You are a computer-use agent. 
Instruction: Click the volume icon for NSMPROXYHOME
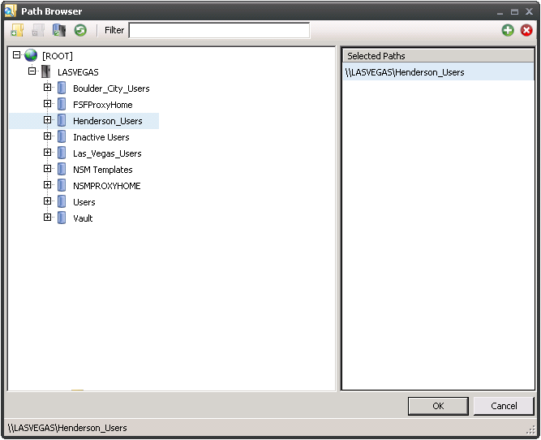(62, 185)
